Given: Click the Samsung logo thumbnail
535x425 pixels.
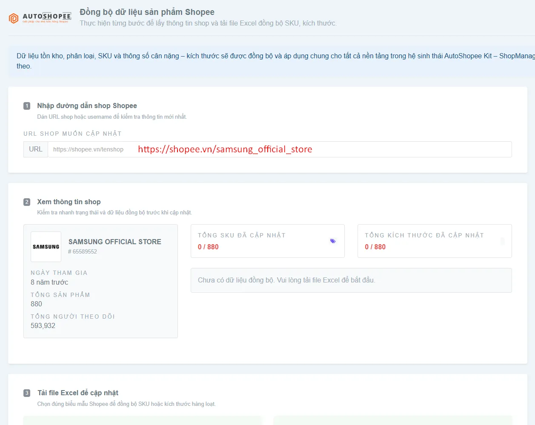Looking at the screenshot, I should [46, 247].
